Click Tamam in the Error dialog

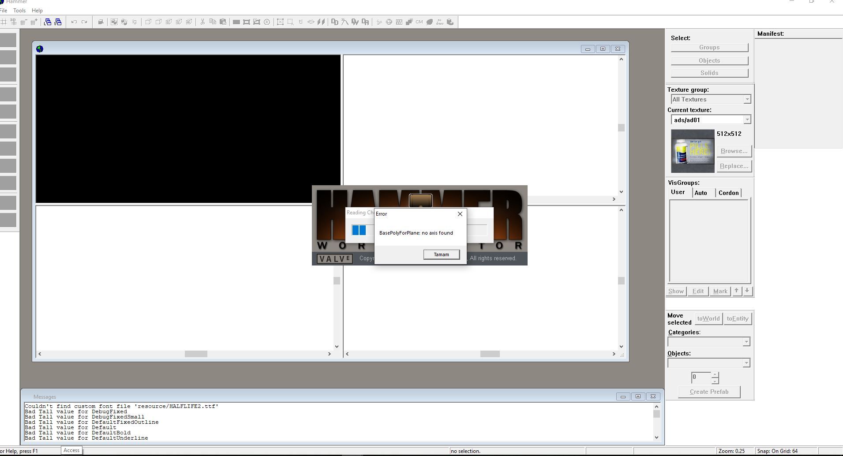pos(442,254)
